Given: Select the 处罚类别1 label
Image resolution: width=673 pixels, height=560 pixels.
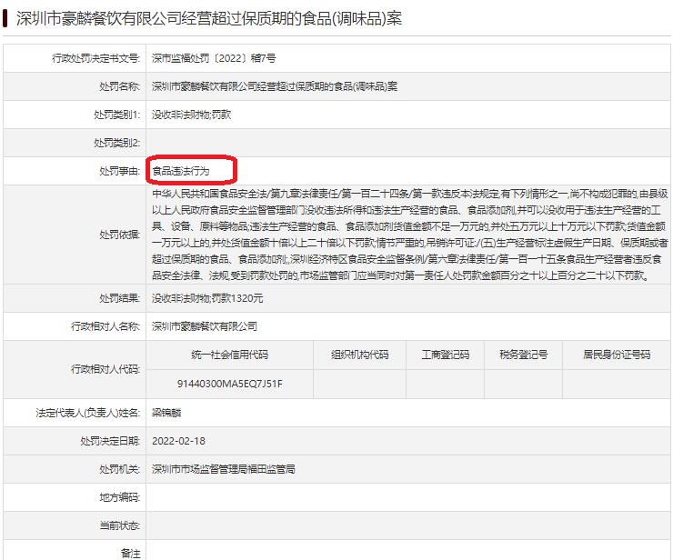Looking at the screenshot, I should click(x=116, y=115).
